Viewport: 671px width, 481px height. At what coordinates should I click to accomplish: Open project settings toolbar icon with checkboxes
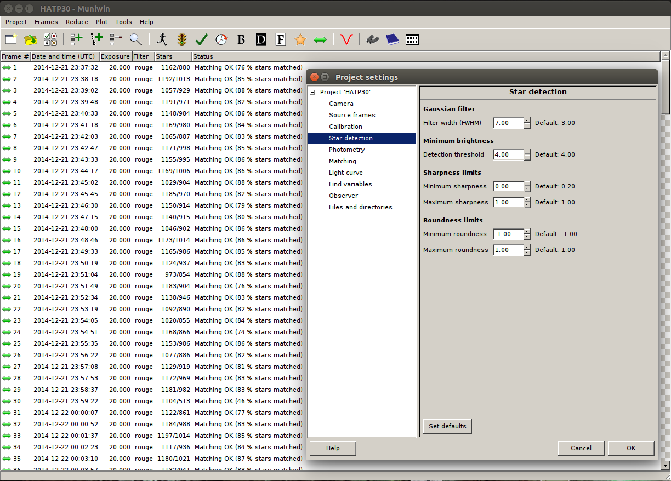click(50, 39)
